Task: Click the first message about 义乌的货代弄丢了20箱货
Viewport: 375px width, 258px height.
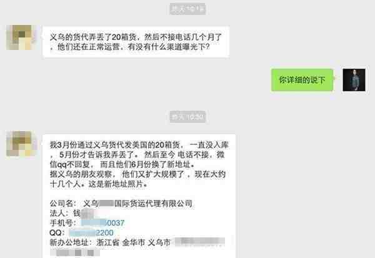Action: [x=136, y=42]
